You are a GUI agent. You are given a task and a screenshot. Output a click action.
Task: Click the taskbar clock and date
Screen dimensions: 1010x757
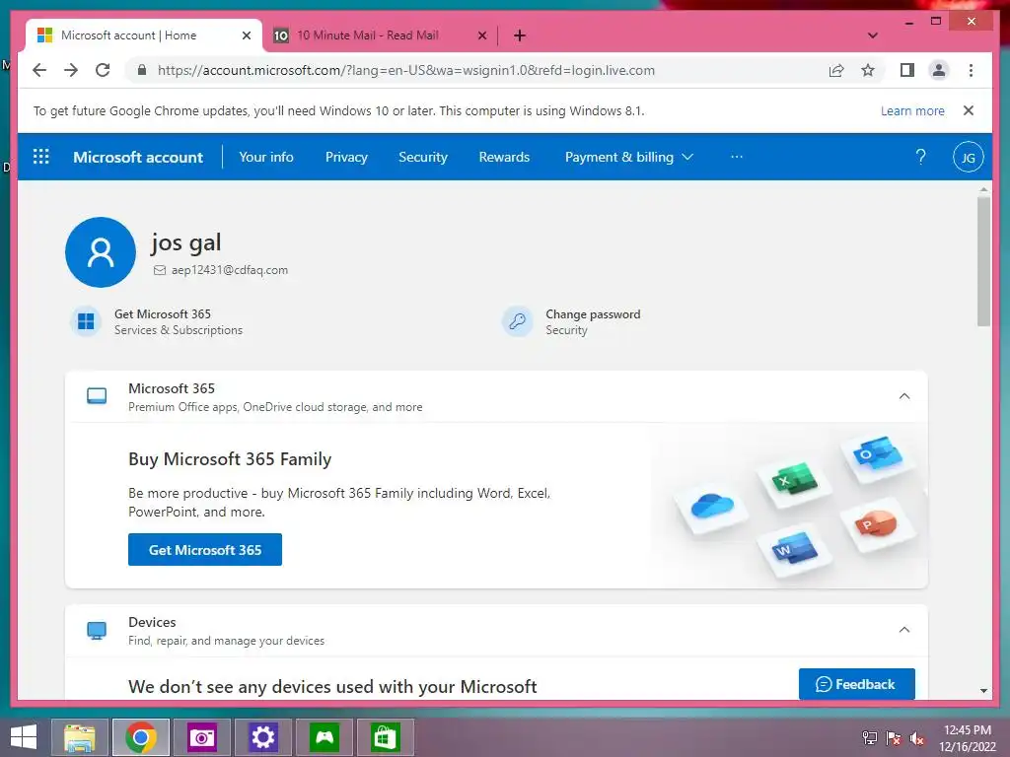[x=968, y=738]
